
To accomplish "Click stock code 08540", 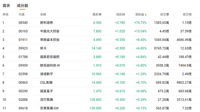I will (23, 23).
